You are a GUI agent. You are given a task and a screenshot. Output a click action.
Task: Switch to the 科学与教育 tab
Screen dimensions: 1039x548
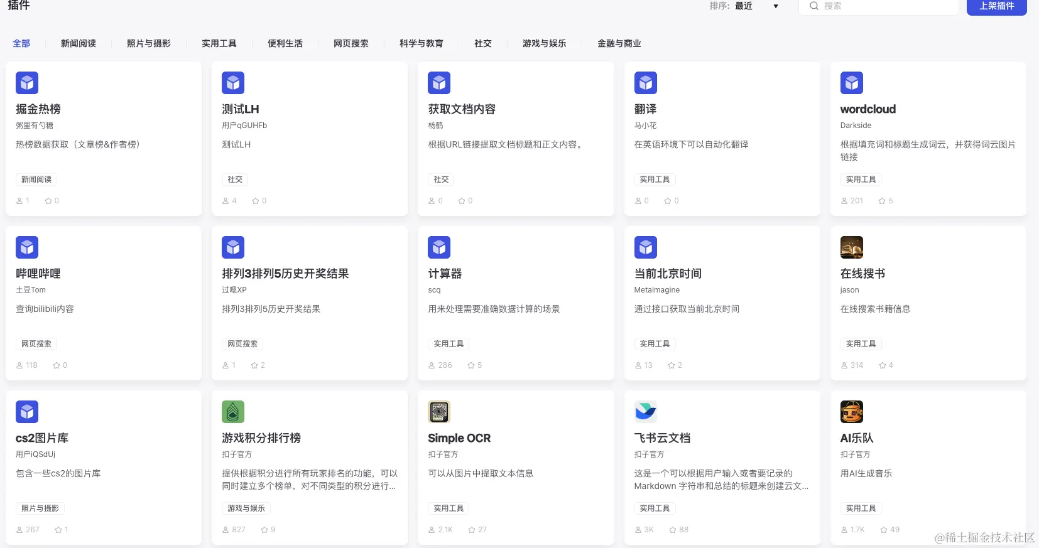click(422, 43)
